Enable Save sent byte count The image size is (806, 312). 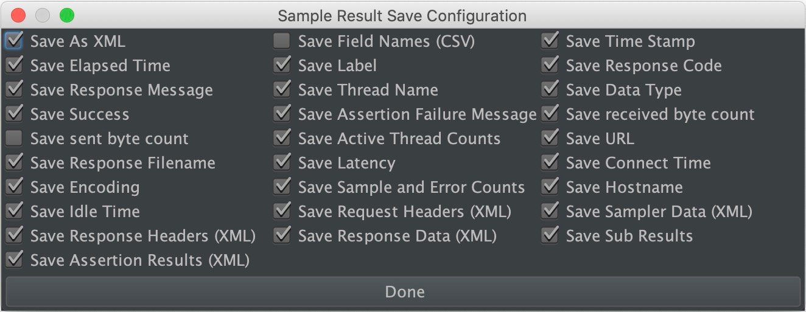14,139
